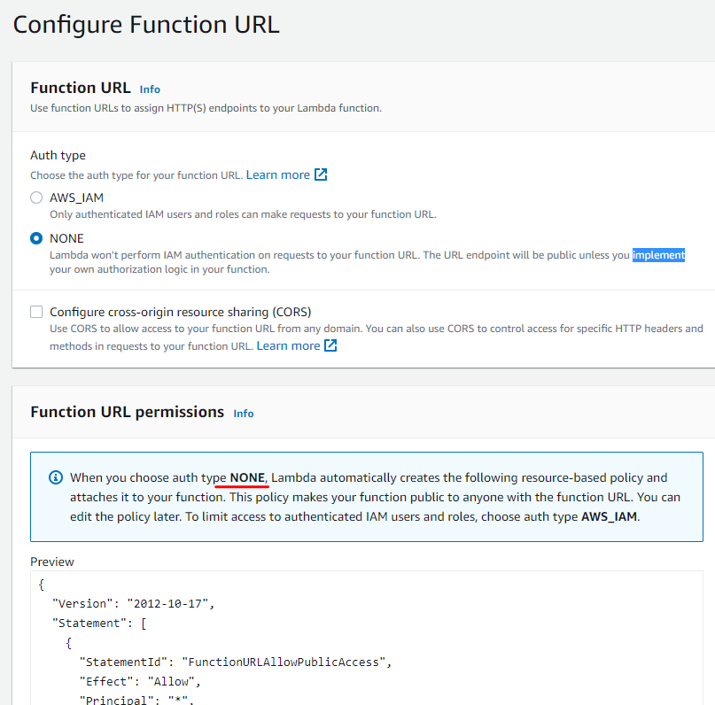Click external-link icon beside Auth type Learn more
This screenshot has height=705, width=715.
point(322,175)
